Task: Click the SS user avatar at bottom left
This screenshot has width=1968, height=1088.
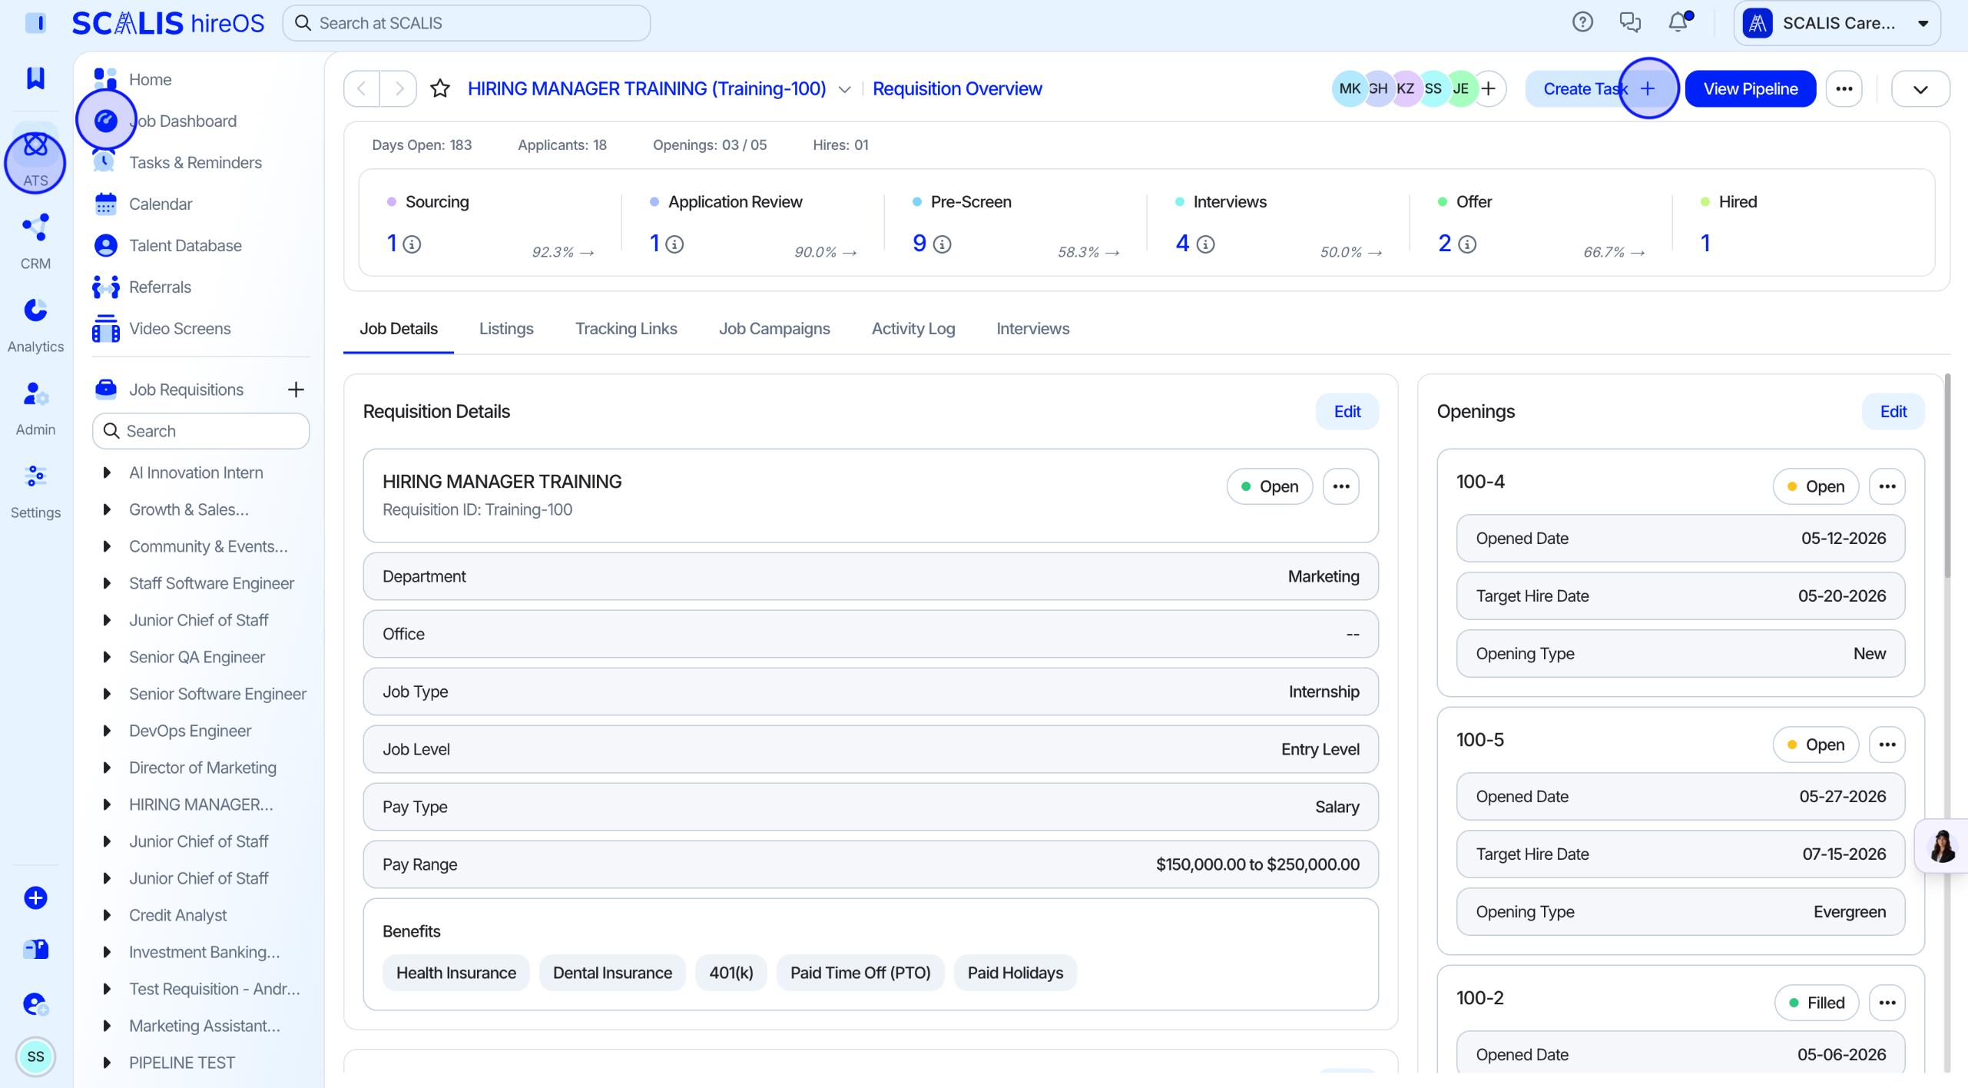Action: pyautogui.click(x=35, y=1056)
